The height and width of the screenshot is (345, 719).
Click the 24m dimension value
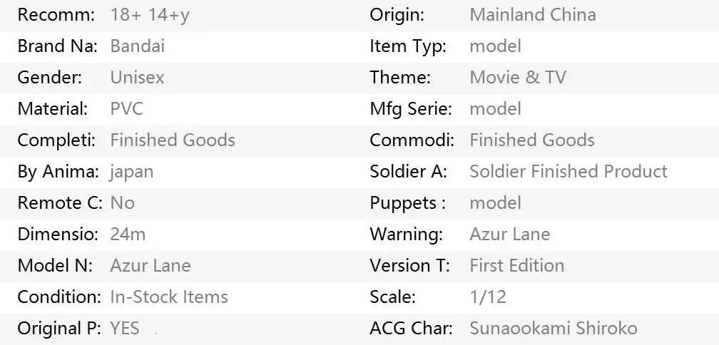click(128, 234)
